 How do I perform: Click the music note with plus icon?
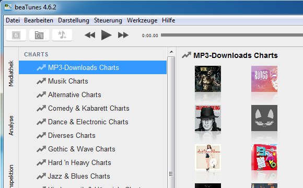pyautogui.click(x=62, y=35)
